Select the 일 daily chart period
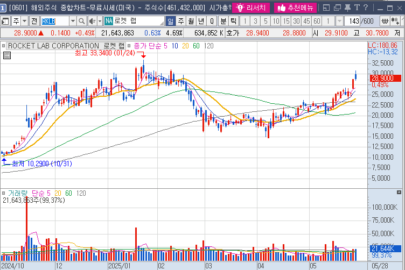The image size is (405, 270). (171, 21)
